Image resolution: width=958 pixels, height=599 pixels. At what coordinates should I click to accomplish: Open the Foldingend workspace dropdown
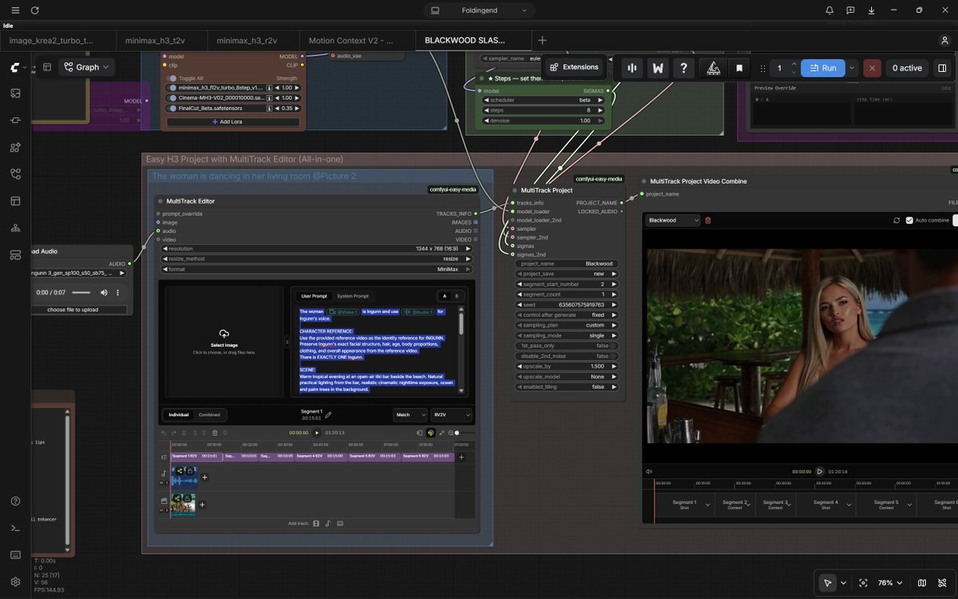click(479, 10)
